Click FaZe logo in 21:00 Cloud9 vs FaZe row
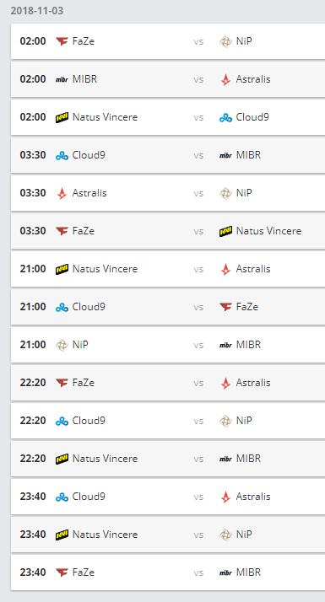This screenshot has height=602, width=325. pos(225,307)
